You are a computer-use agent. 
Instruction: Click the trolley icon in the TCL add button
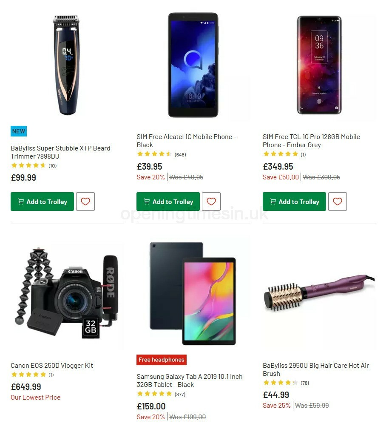pos(273,202)
